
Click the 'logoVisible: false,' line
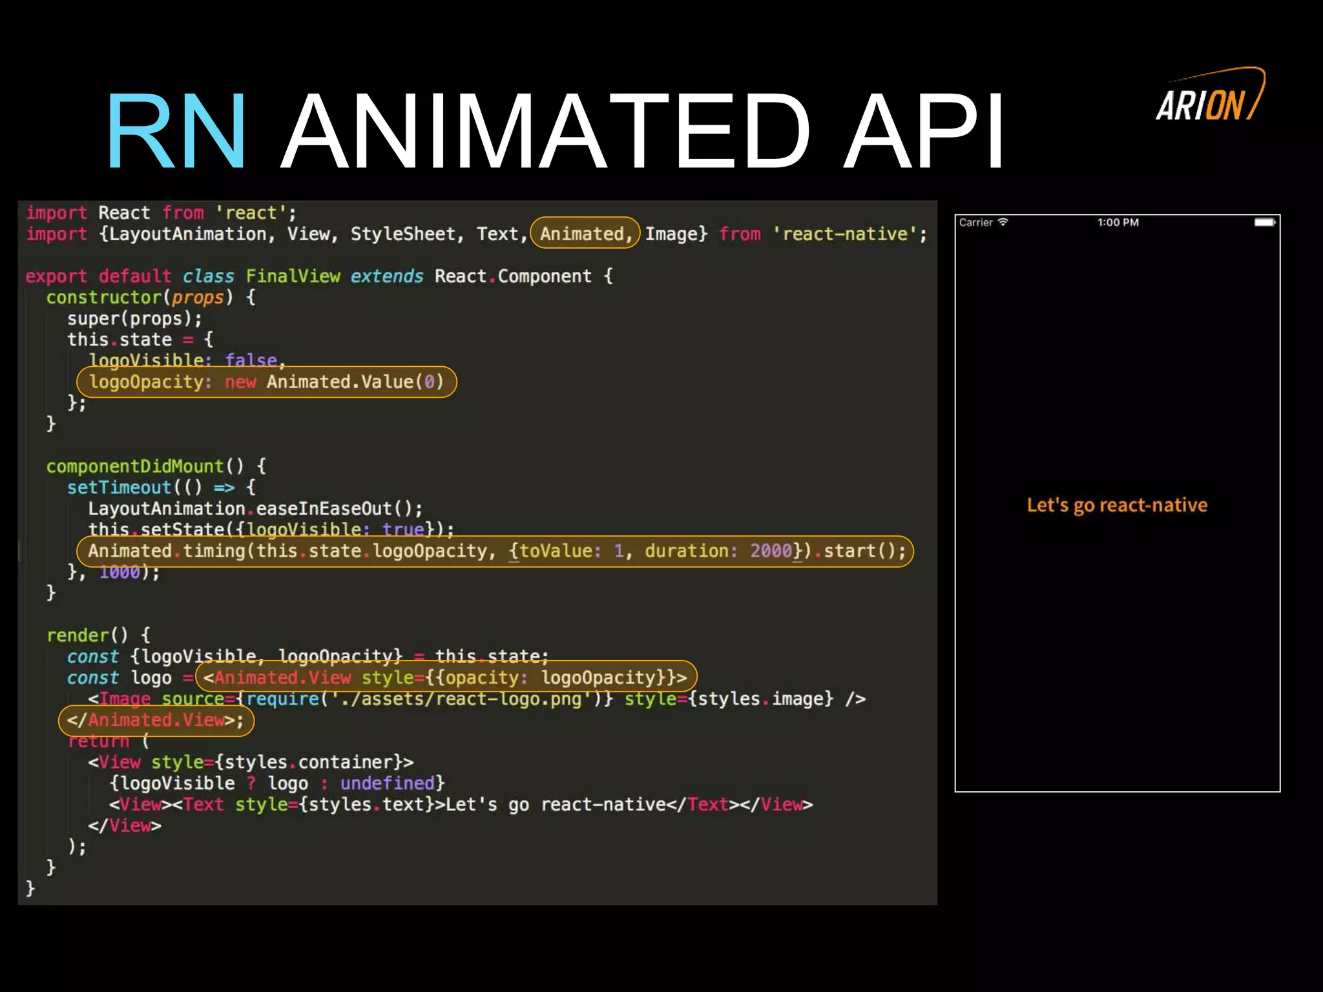coord(187,360)
